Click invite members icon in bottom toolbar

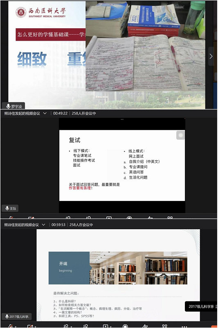coord(66,326)
